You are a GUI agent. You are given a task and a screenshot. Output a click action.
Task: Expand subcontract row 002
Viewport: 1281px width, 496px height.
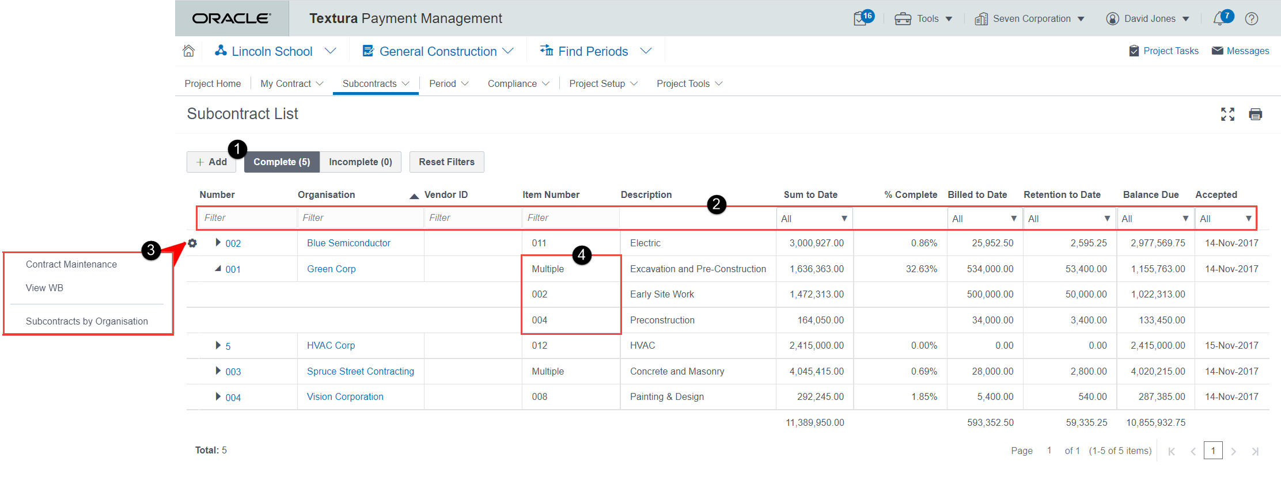218,242
